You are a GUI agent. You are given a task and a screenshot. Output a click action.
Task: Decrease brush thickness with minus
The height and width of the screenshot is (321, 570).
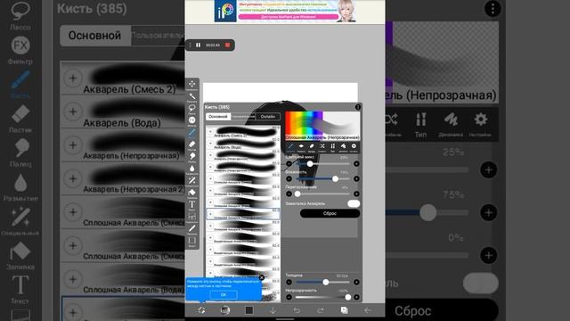[x=289, y=282]
